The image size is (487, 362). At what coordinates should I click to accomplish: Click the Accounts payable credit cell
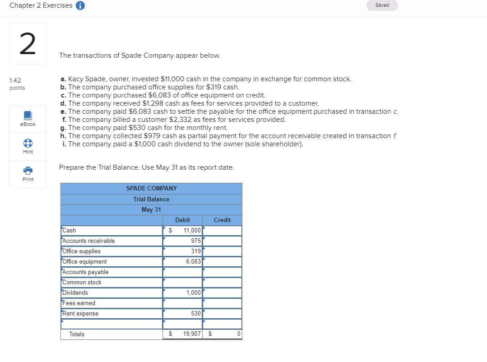222,272
